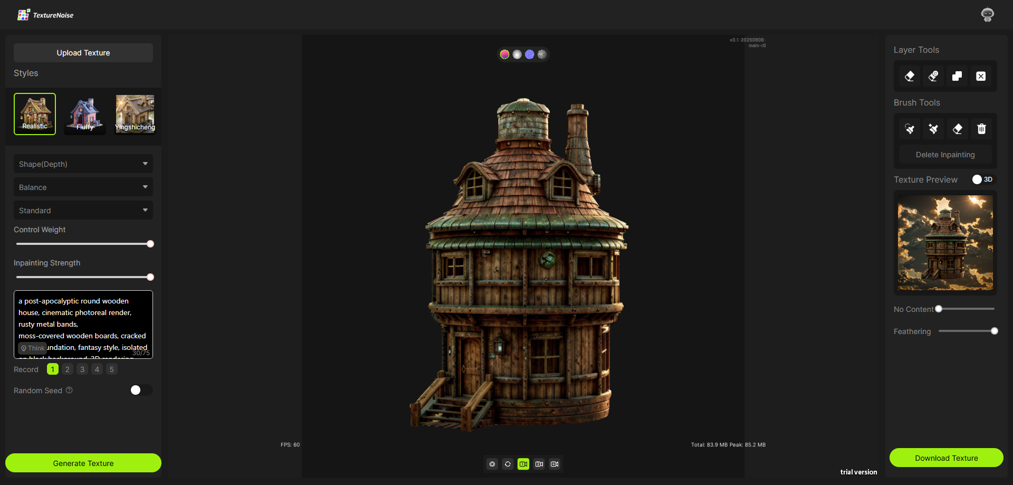Image resolution: width=1013 pixels, height=485 pixels.
Task: Select record slot 5
Action: click(x=112, y=369)
